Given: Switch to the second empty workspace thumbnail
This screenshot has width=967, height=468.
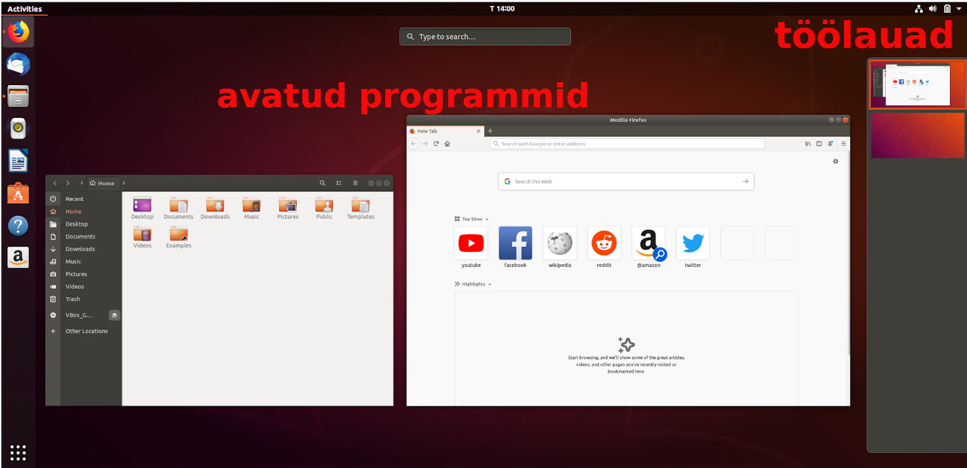Looking at the screenshot, I should click(x=917, y=136).
